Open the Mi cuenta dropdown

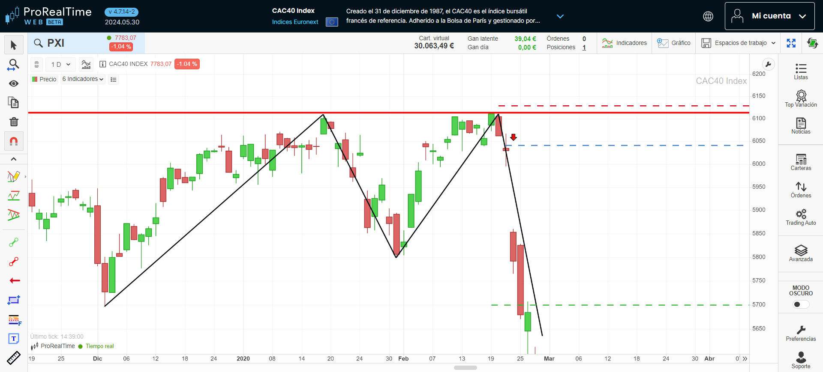point(769,16)
